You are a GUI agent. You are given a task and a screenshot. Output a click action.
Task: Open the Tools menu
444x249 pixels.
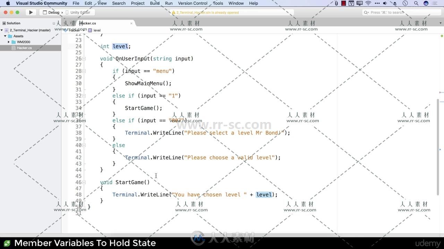click(x=218, y=3)
